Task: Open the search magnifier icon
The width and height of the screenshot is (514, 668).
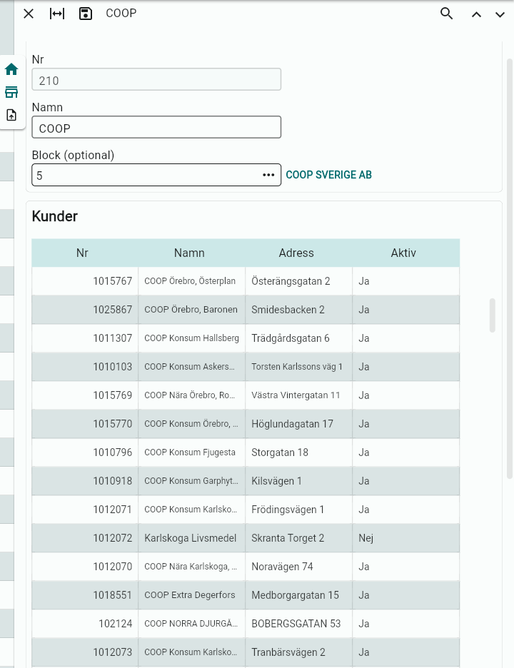Action: [446, 14]
